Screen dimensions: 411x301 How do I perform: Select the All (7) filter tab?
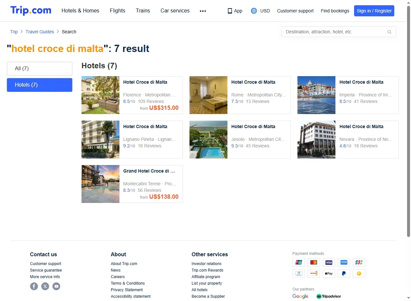pyautogui.click(x=40, y=69)
